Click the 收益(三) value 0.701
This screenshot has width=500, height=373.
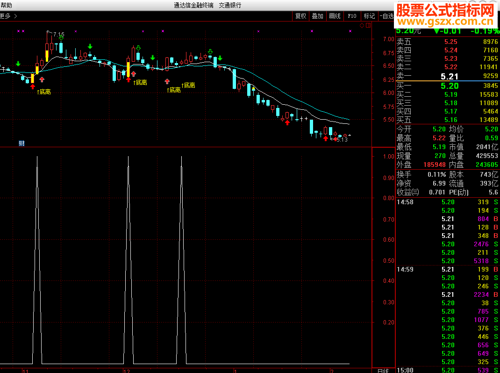(437, 192)
